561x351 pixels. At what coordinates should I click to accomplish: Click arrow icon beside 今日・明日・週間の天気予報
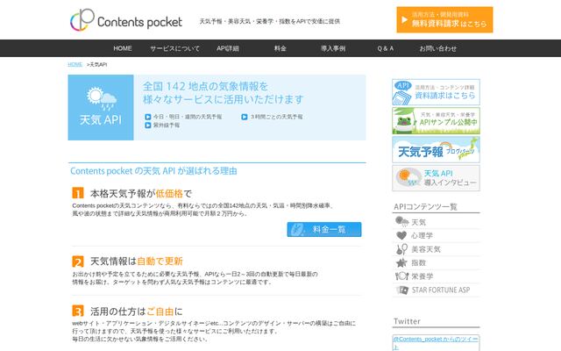[148, 117]
